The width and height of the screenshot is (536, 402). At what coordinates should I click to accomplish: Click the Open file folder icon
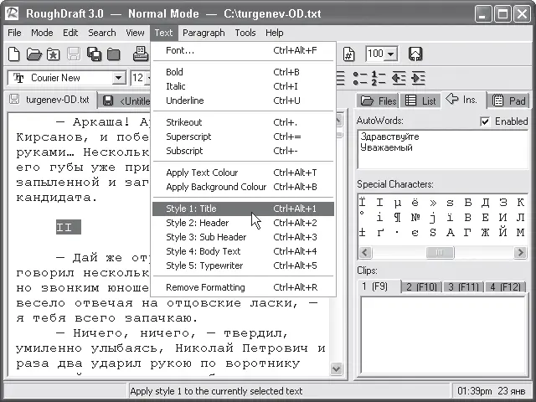coord(33,54)
